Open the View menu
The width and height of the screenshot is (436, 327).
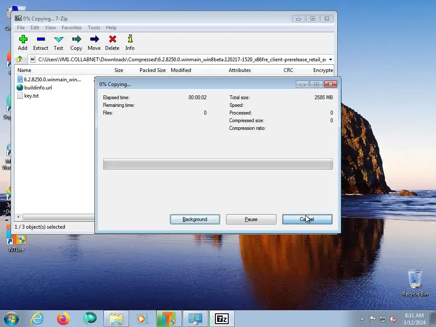pos(50,28)
